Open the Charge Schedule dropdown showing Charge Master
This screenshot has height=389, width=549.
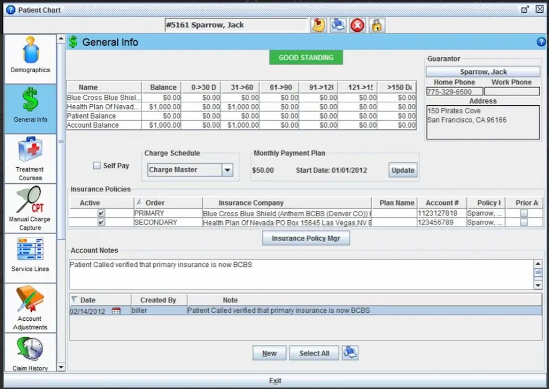228,170
